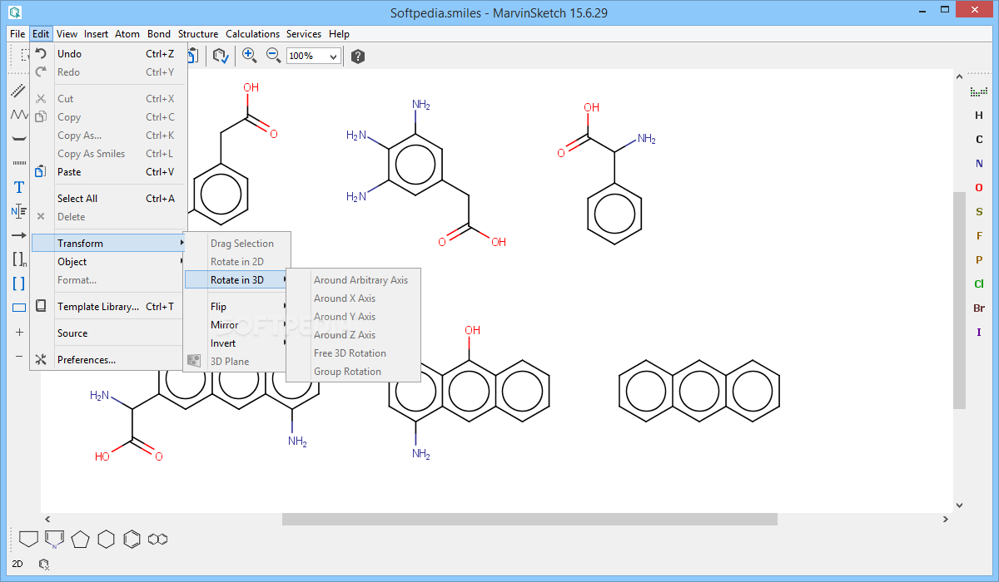Select the blue brackets tool

tap(19, 284)
